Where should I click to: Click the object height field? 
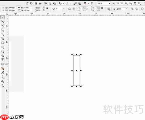[x=25, y=10]
